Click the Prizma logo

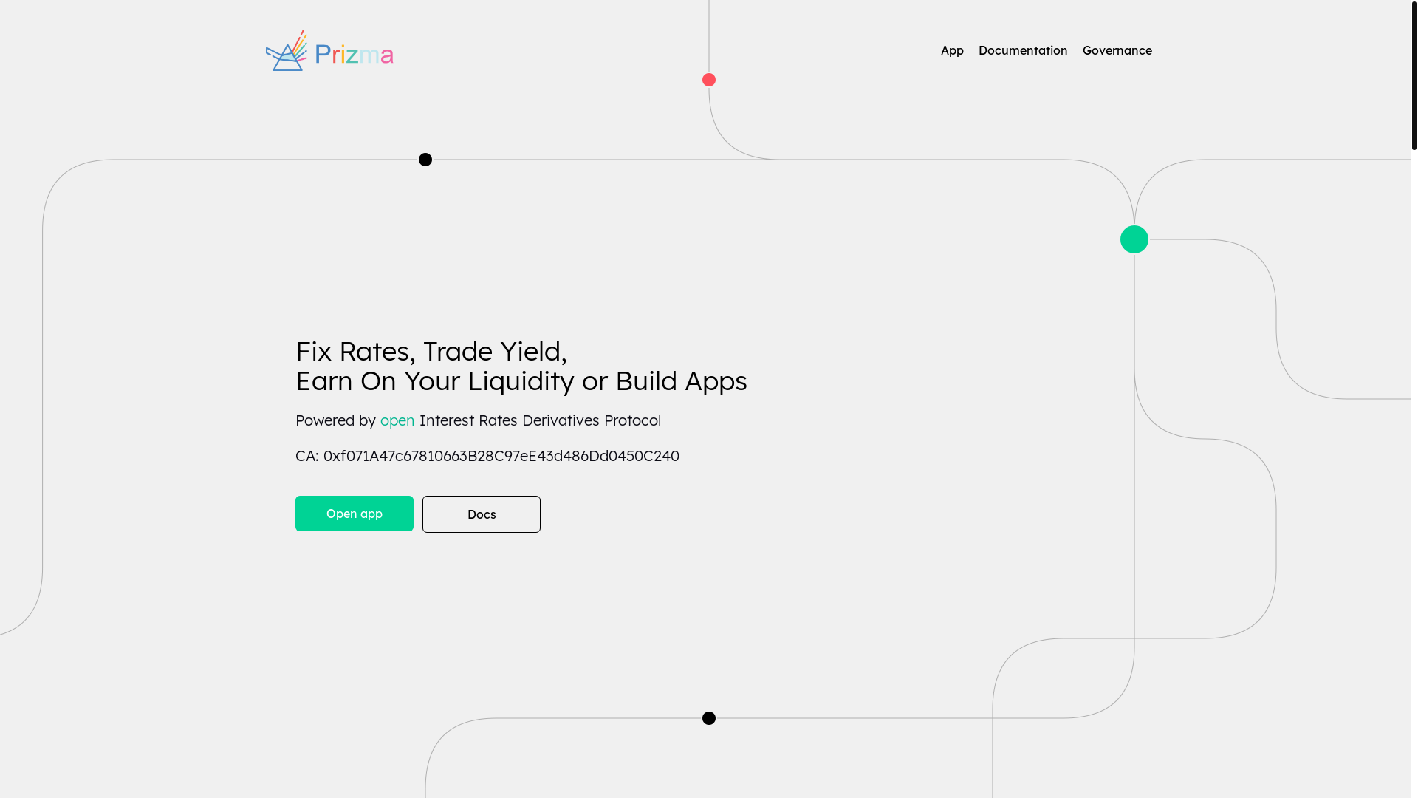pyautogui.click(x=329, y=50)
